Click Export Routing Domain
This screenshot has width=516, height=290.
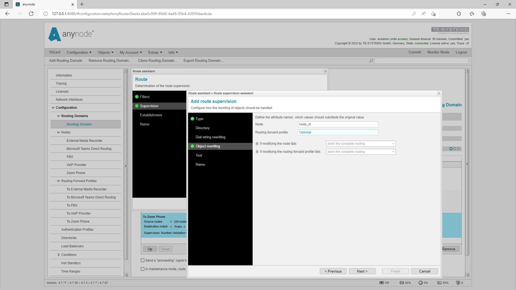coord(203,61)
